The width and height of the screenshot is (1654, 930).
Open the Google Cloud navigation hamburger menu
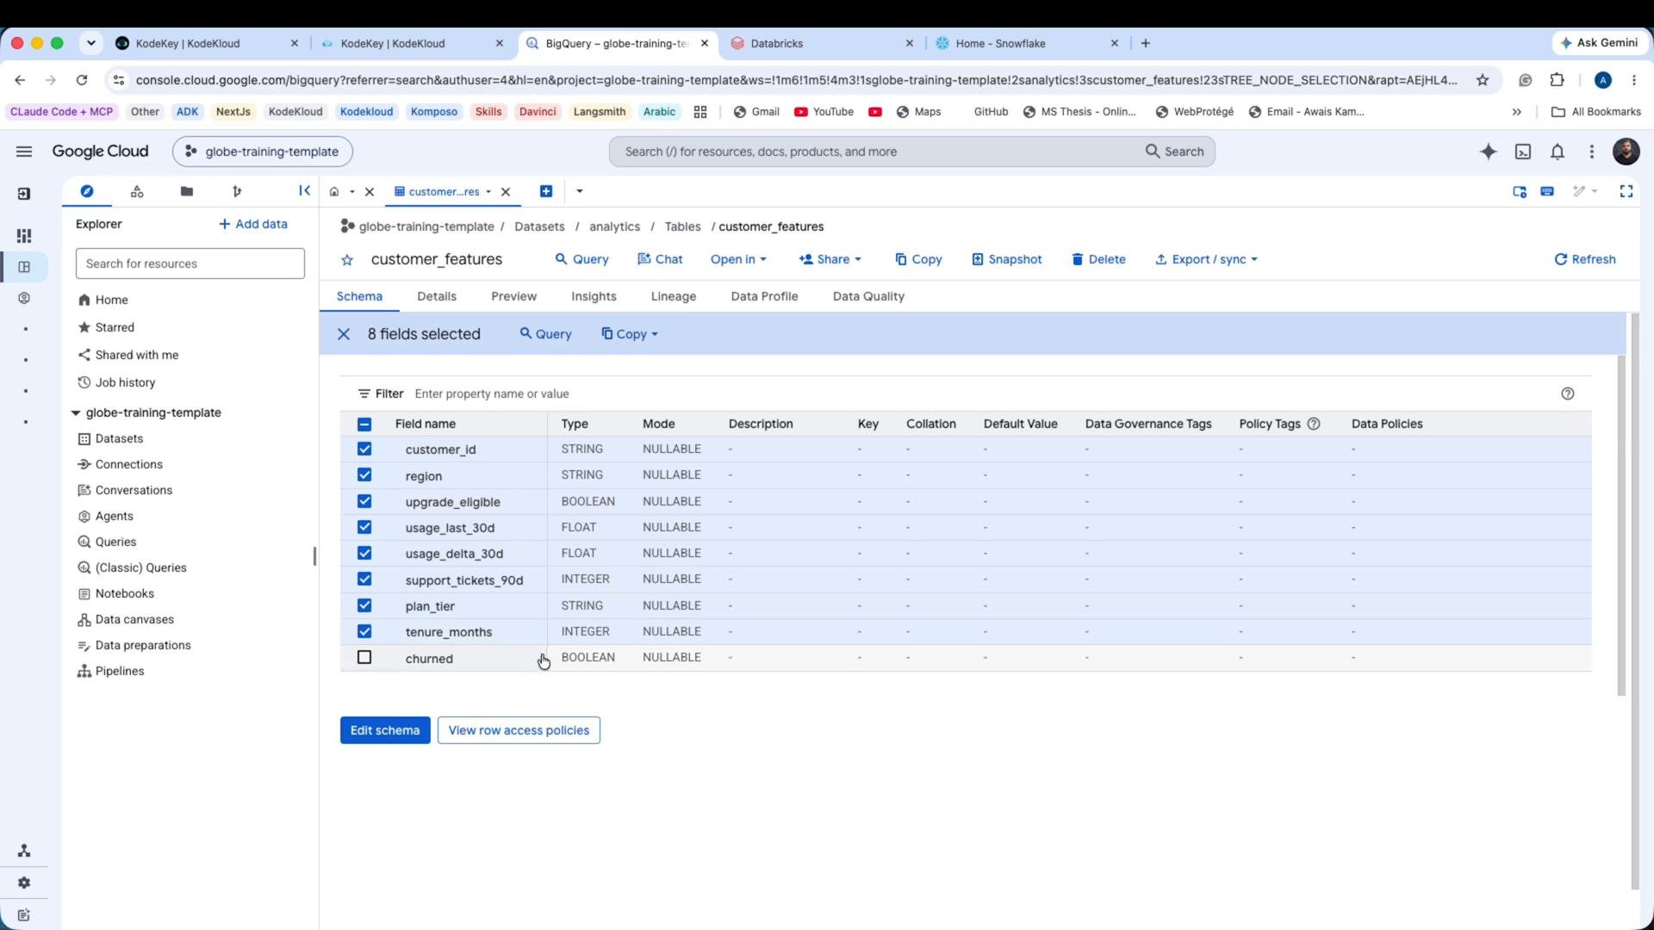(x=24, y=152)
